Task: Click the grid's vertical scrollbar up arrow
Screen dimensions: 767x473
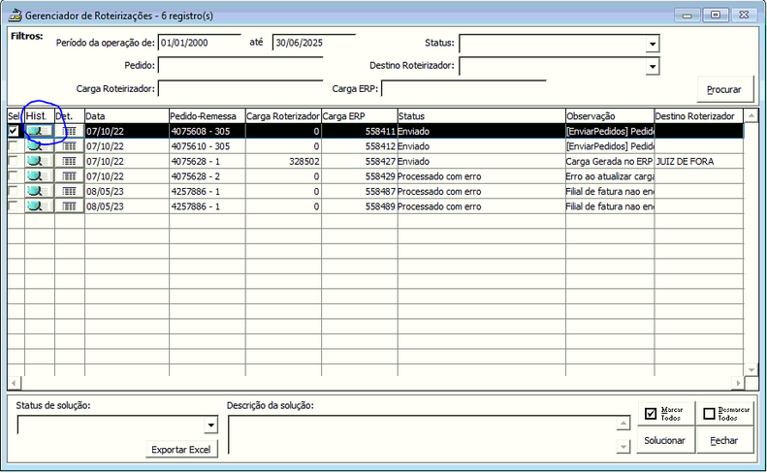Action: [x=751, y=116]
